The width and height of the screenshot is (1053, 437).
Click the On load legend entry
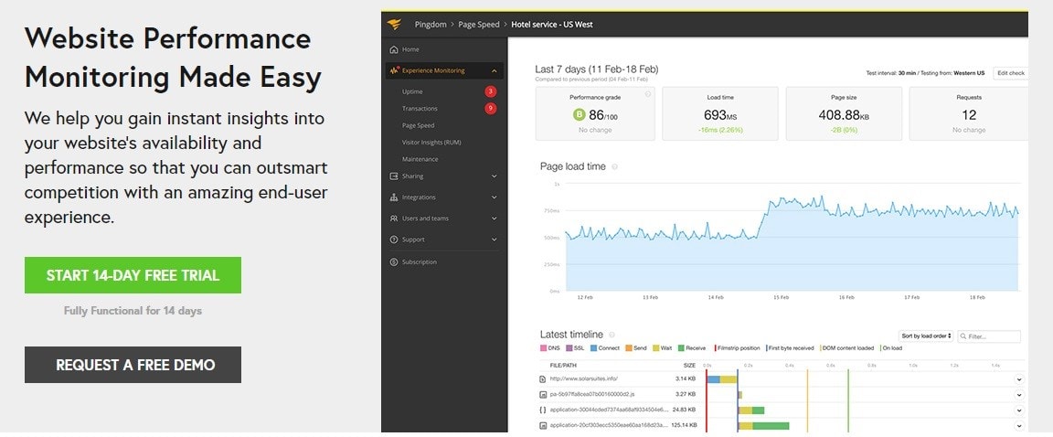pyautogui.click(x=890, y=348)
